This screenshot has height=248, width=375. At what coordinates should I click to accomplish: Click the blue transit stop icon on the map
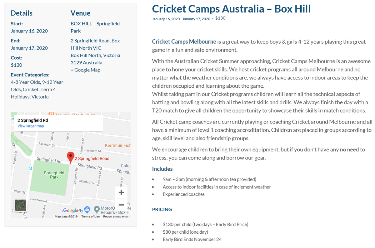(30, 168)
